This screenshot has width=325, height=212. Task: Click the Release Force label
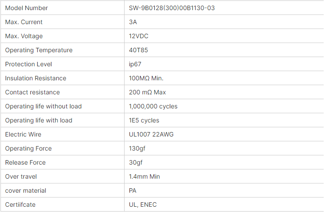point(25,162)
